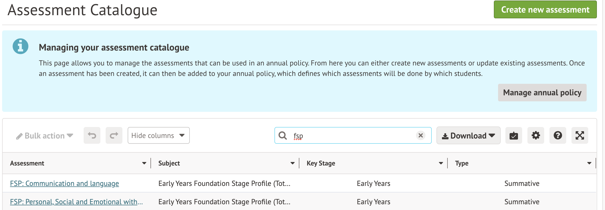Click the undo arrow icon
Viewport: 605px width, 210px height.
pyautogui.click(x=92, y=135)
